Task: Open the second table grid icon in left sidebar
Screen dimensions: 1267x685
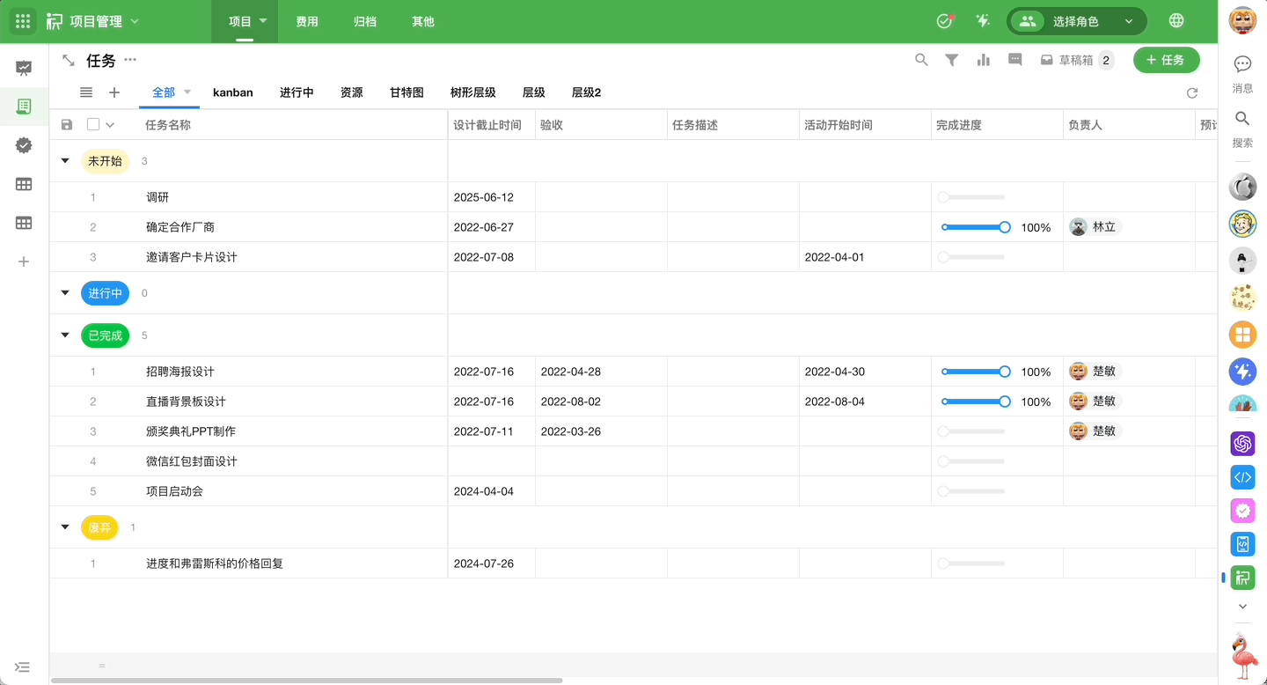Action: pyautogui.click(x=24, y=223)
